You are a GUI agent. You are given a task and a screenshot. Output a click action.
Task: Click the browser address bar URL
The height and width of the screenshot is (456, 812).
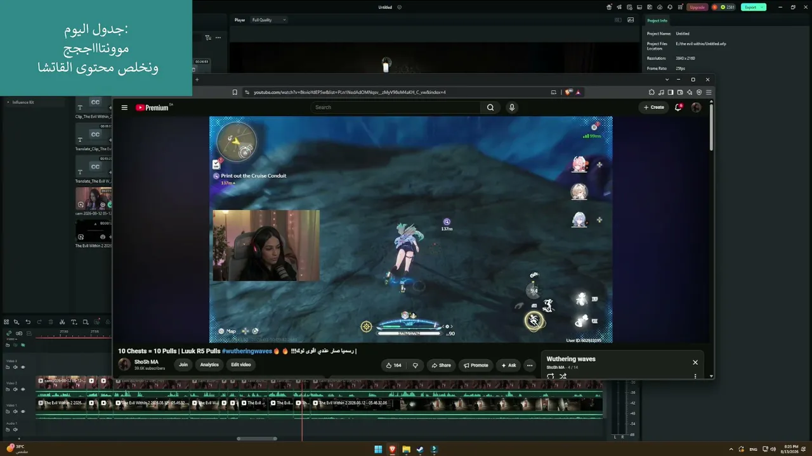pos(350,92)
